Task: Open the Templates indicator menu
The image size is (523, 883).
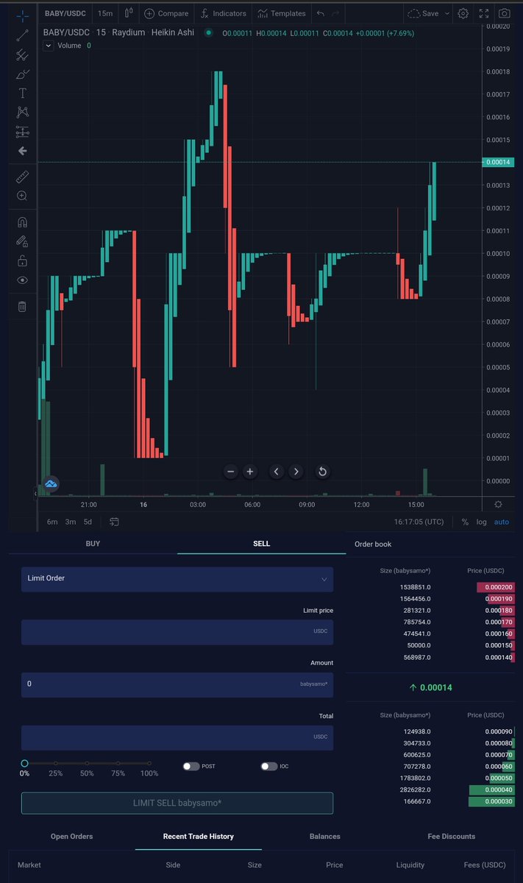Action: [x=282, y=13]
